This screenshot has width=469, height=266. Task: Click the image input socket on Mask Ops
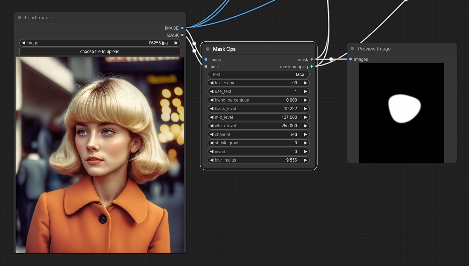pos(206,59)
